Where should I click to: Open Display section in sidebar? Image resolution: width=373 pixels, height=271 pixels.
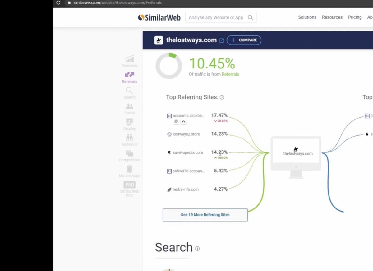(x=130, y=124)
